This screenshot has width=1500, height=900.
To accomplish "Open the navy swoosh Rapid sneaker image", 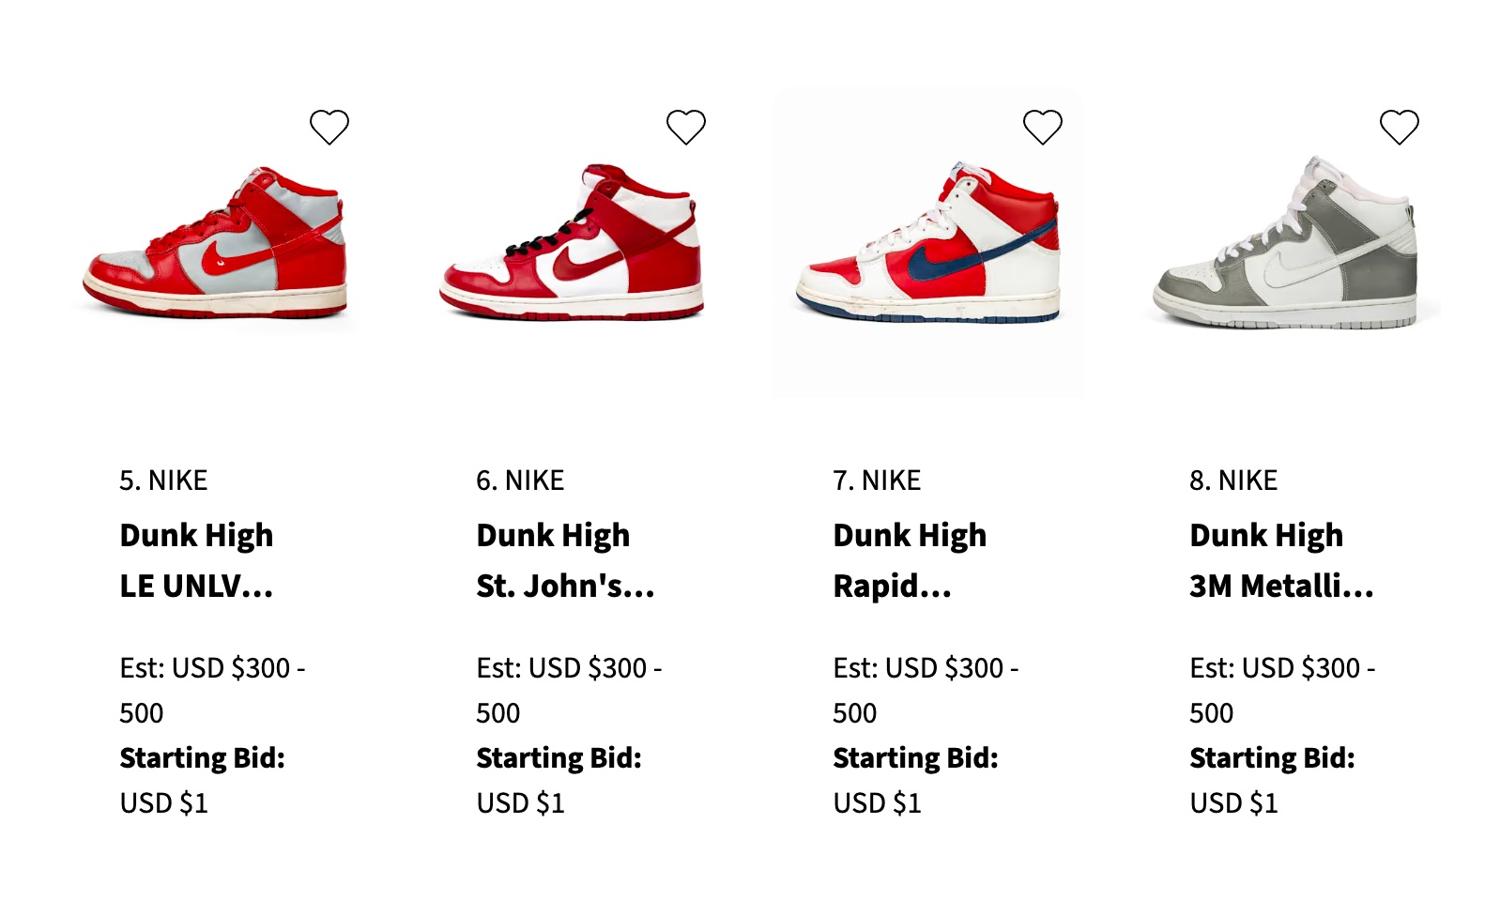I will click(927, 244).
